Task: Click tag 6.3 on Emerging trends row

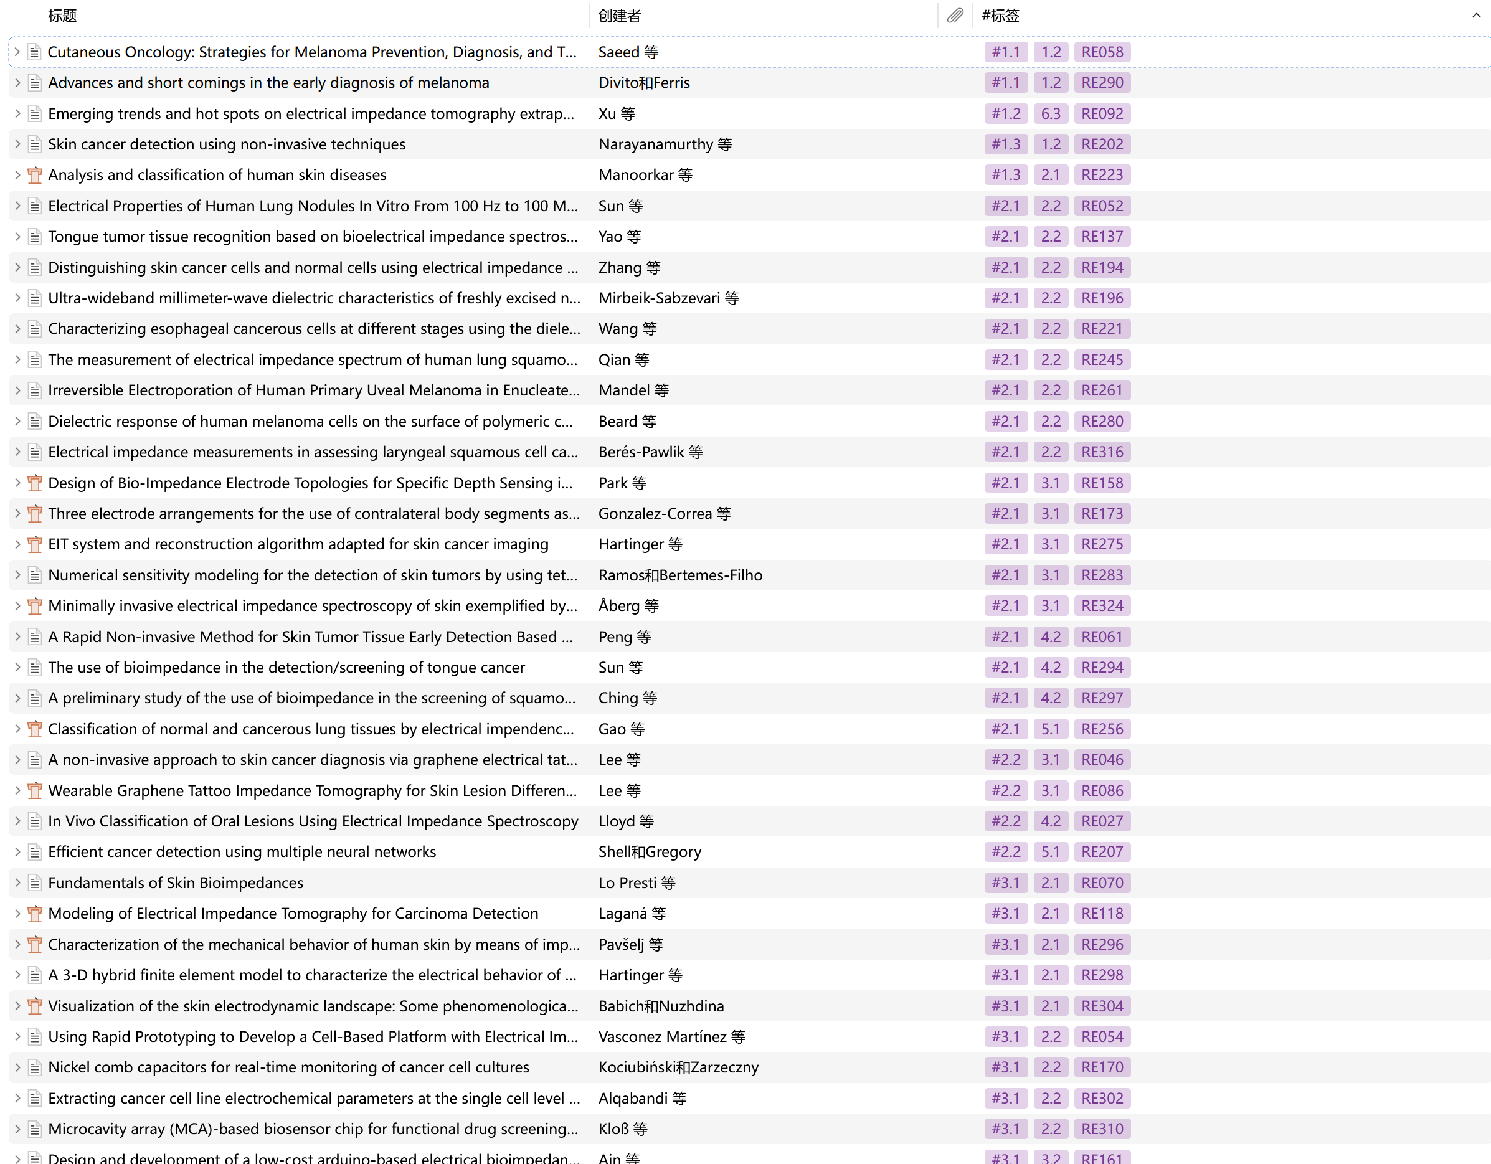Action: click(1051, 113)
